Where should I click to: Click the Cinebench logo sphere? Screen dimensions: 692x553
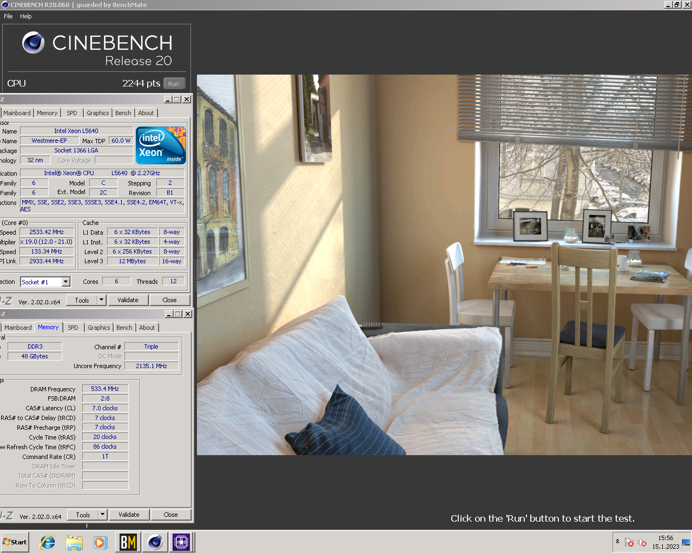tap(33, 43)
